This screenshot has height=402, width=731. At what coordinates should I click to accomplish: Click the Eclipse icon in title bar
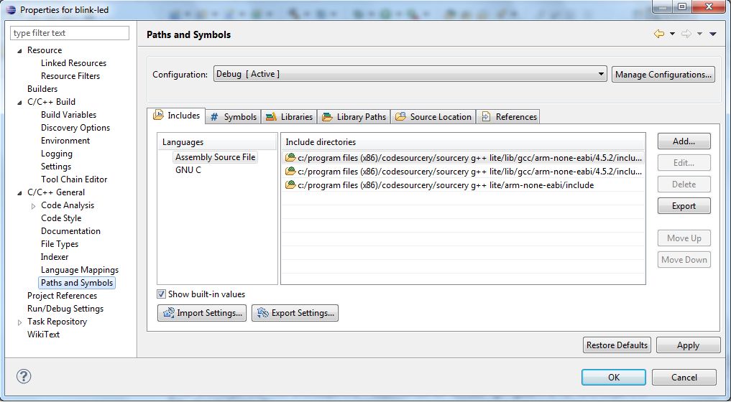click(x=11, y=10)
